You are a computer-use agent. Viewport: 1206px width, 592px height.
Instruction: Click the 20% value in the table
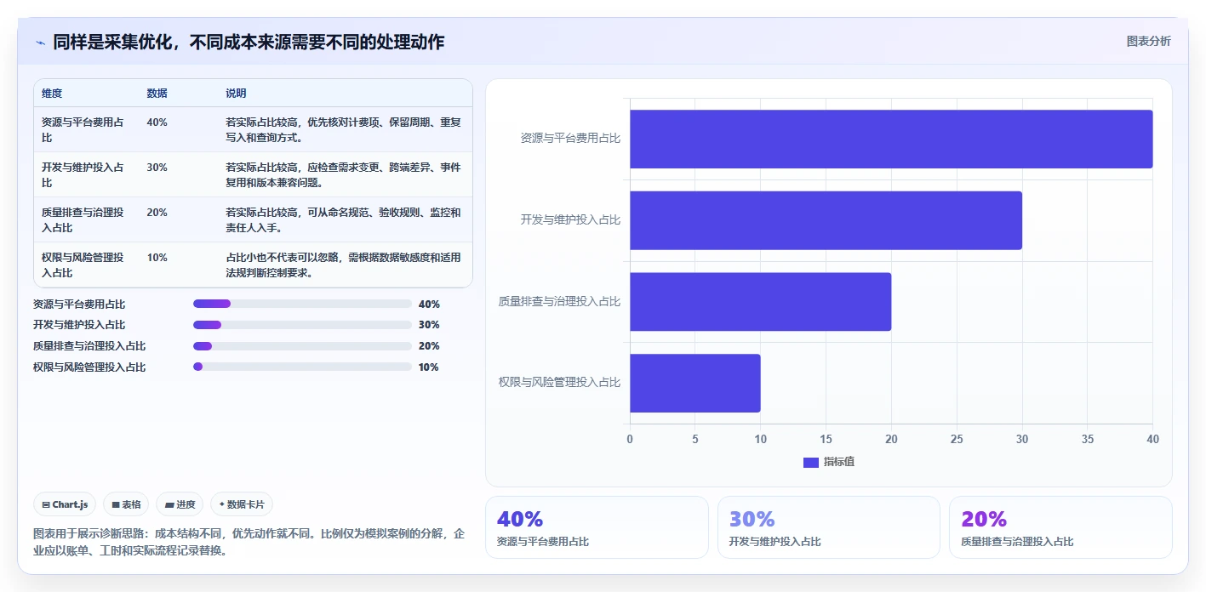pyautogui.click(x=157, y=213)
